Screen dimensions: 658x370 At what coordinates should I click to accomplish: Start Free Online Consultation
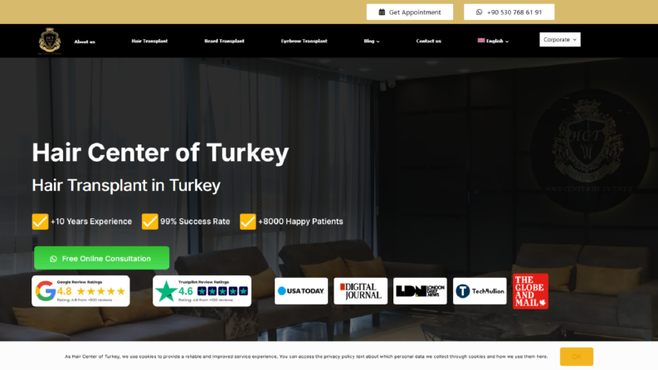pyautogui.click(x=101, y=258)
